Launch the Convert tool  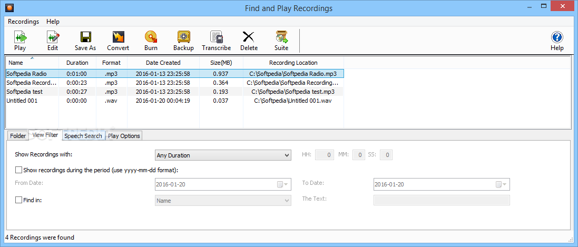click(x=118, y=41)
